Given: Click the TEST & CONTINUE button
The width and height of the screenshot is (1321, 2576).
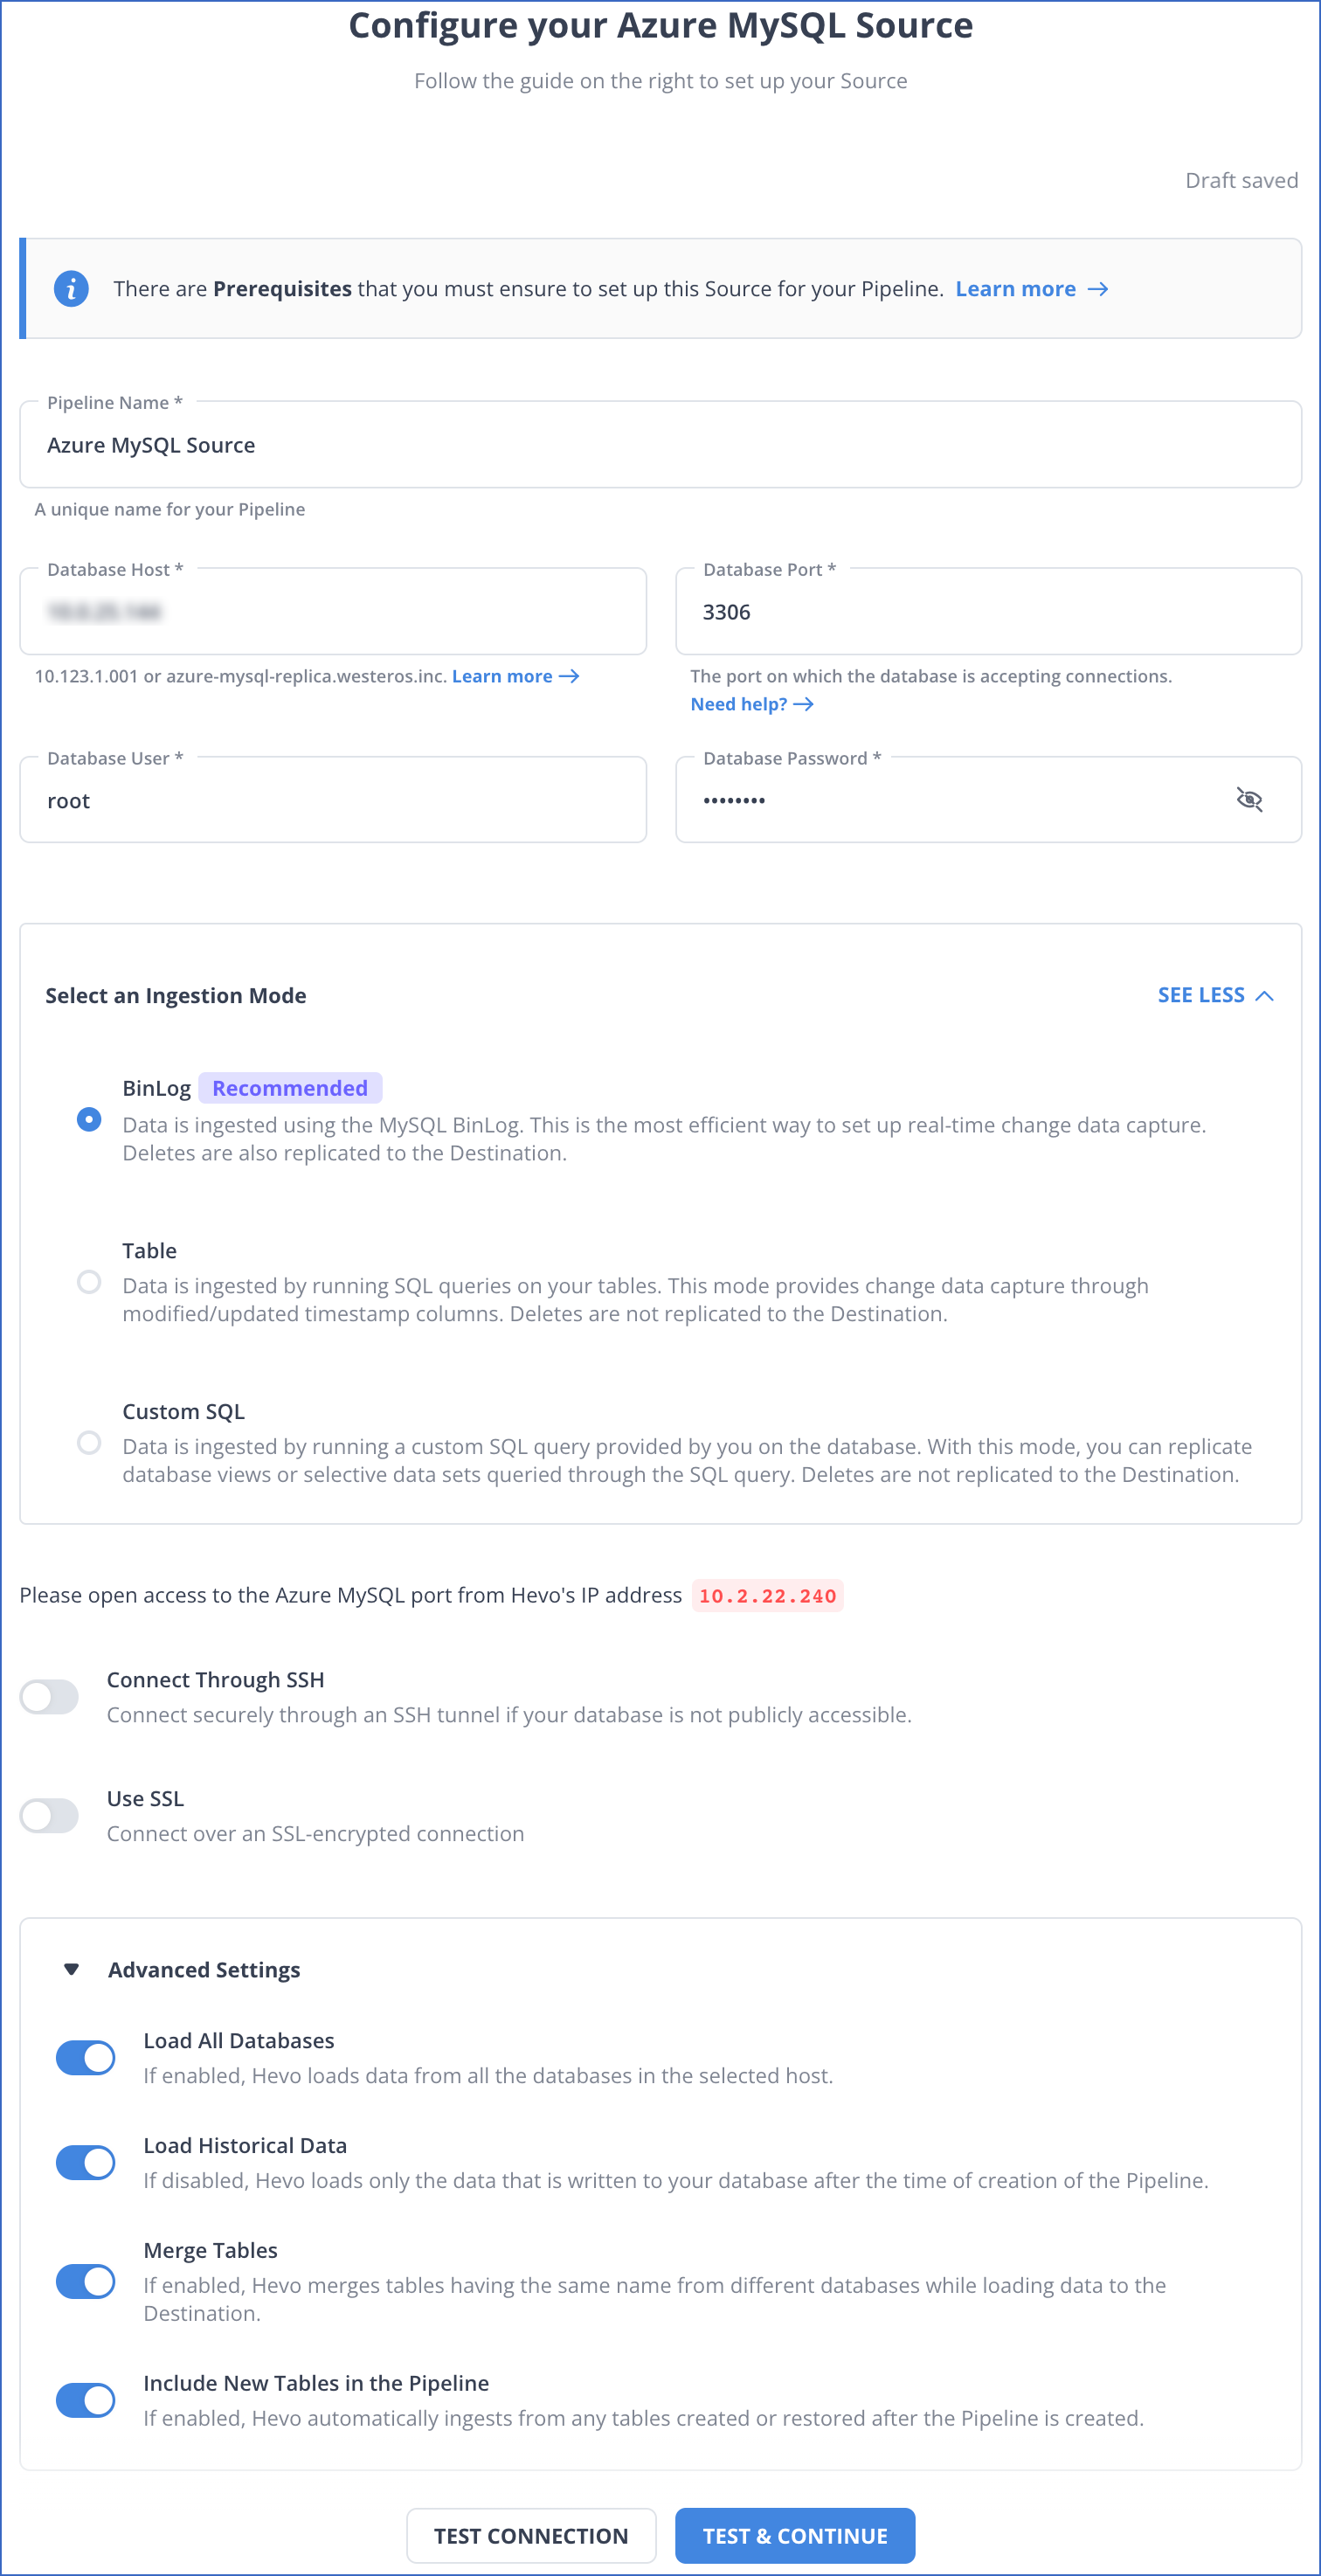Looking at the screenshot, I should 795,2536.
